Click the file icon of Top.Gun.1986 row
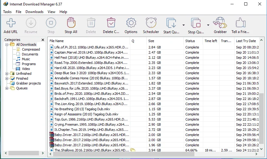 [x=52, y=119]
